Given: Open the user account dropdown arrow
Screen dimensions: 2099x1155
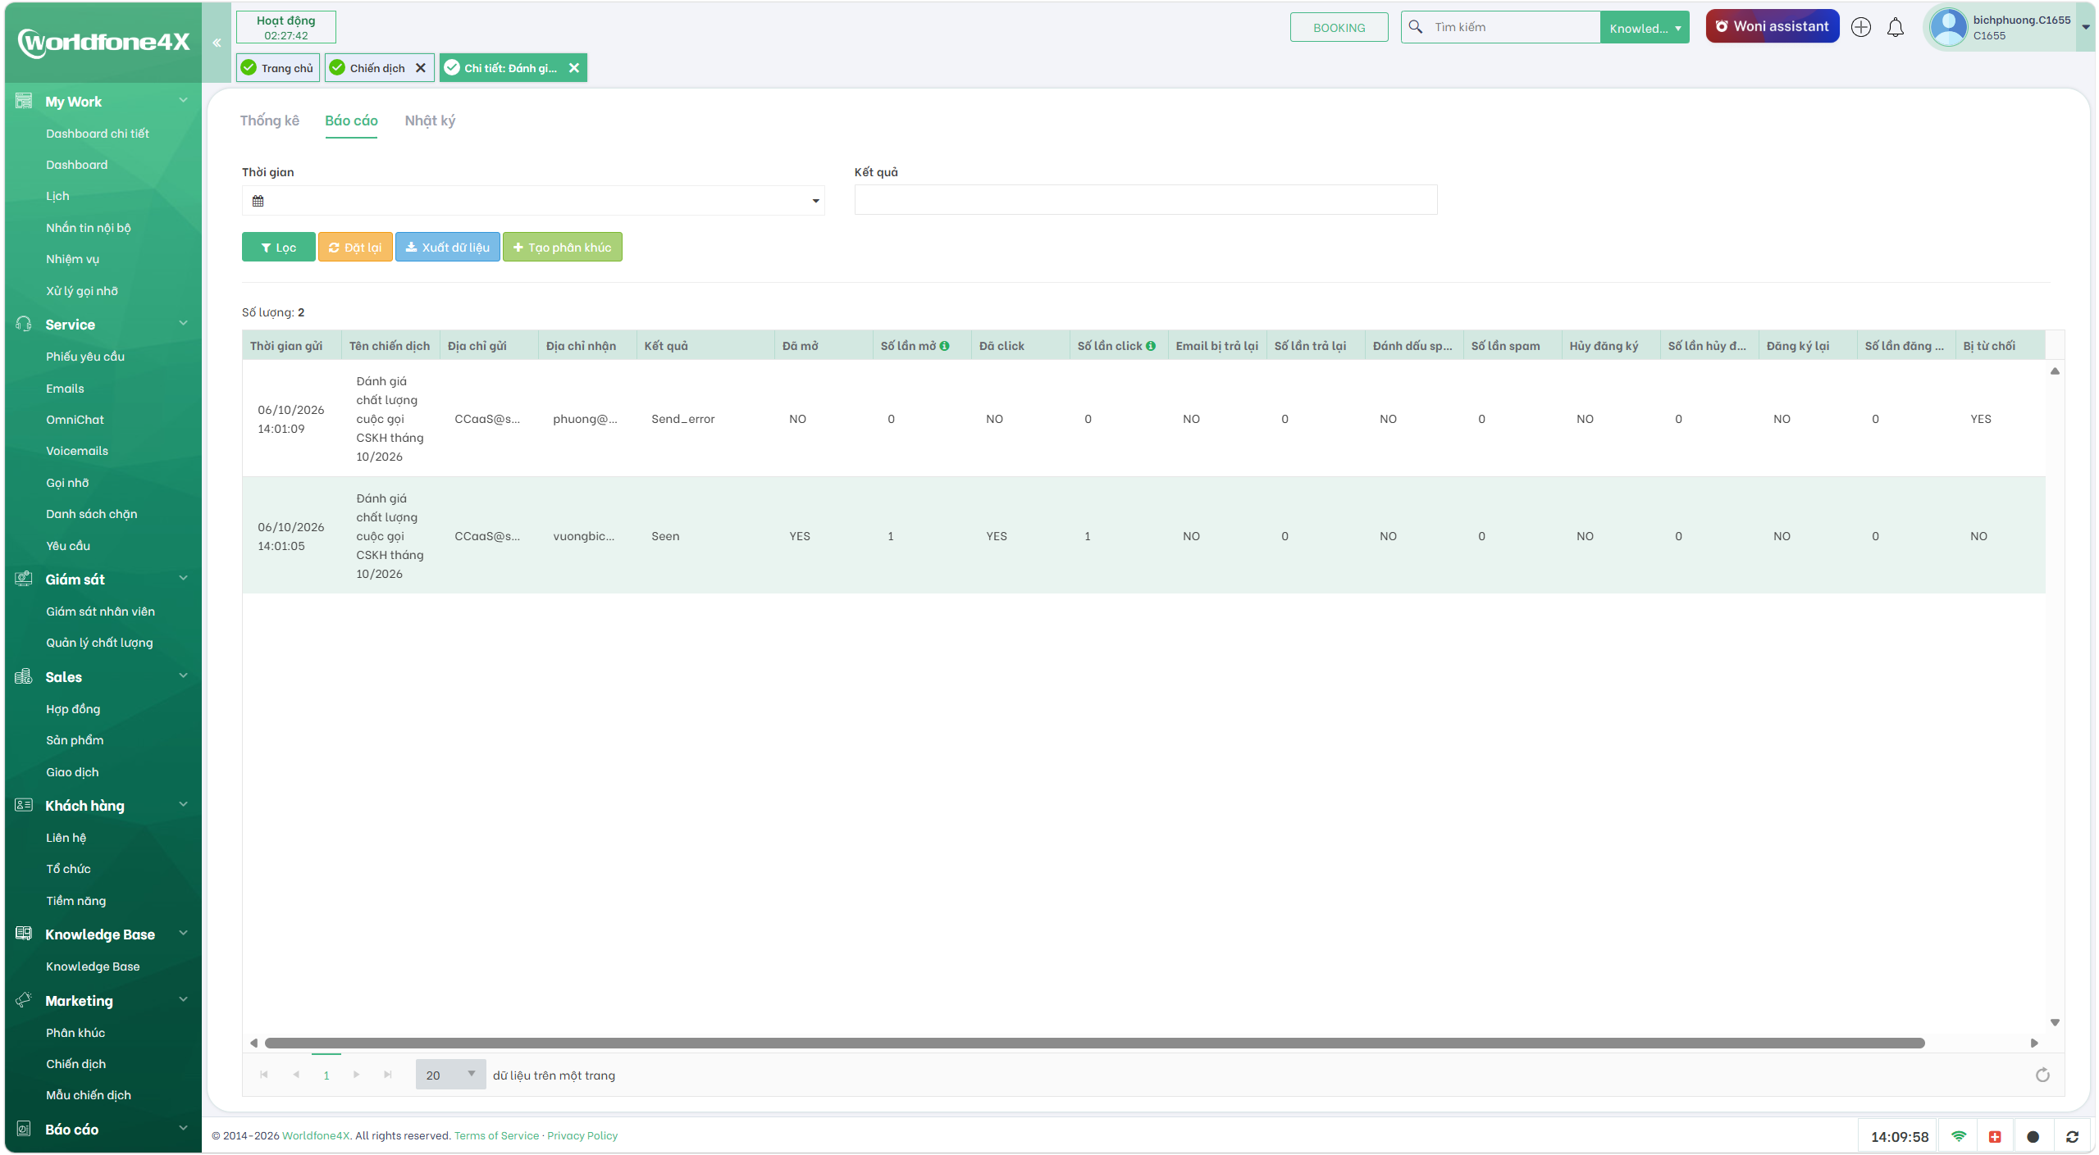Looking at the screenshot, I should coord(2085,27).
